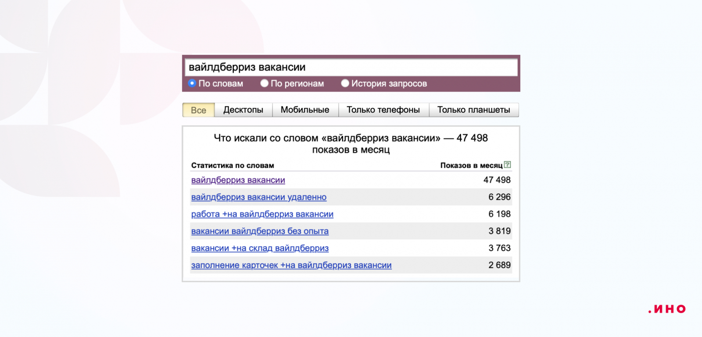
Task: Follow the link работа +на вайлдберриз вакансии
Action: (x=262, y=214)
